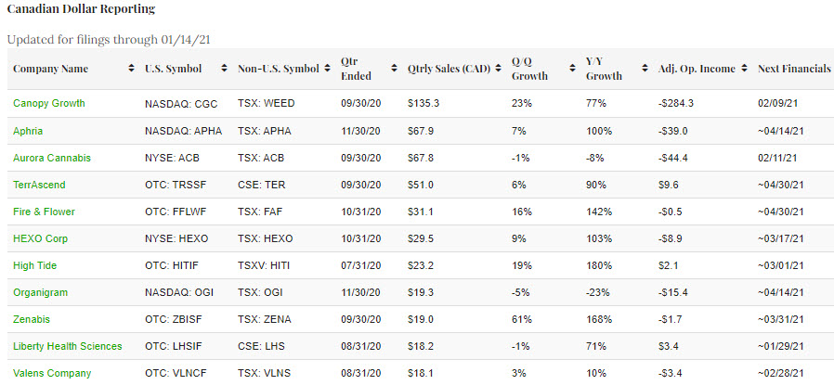Click sort arrows next to U.S. Symbol
Screen dimensions: 834x385
[x=223, y=70]
